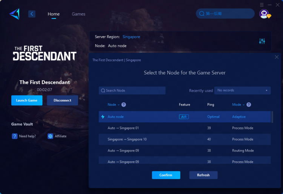Open the Recently used dropdown
Screen dimensions: 283x194
(x=242, y=91)
